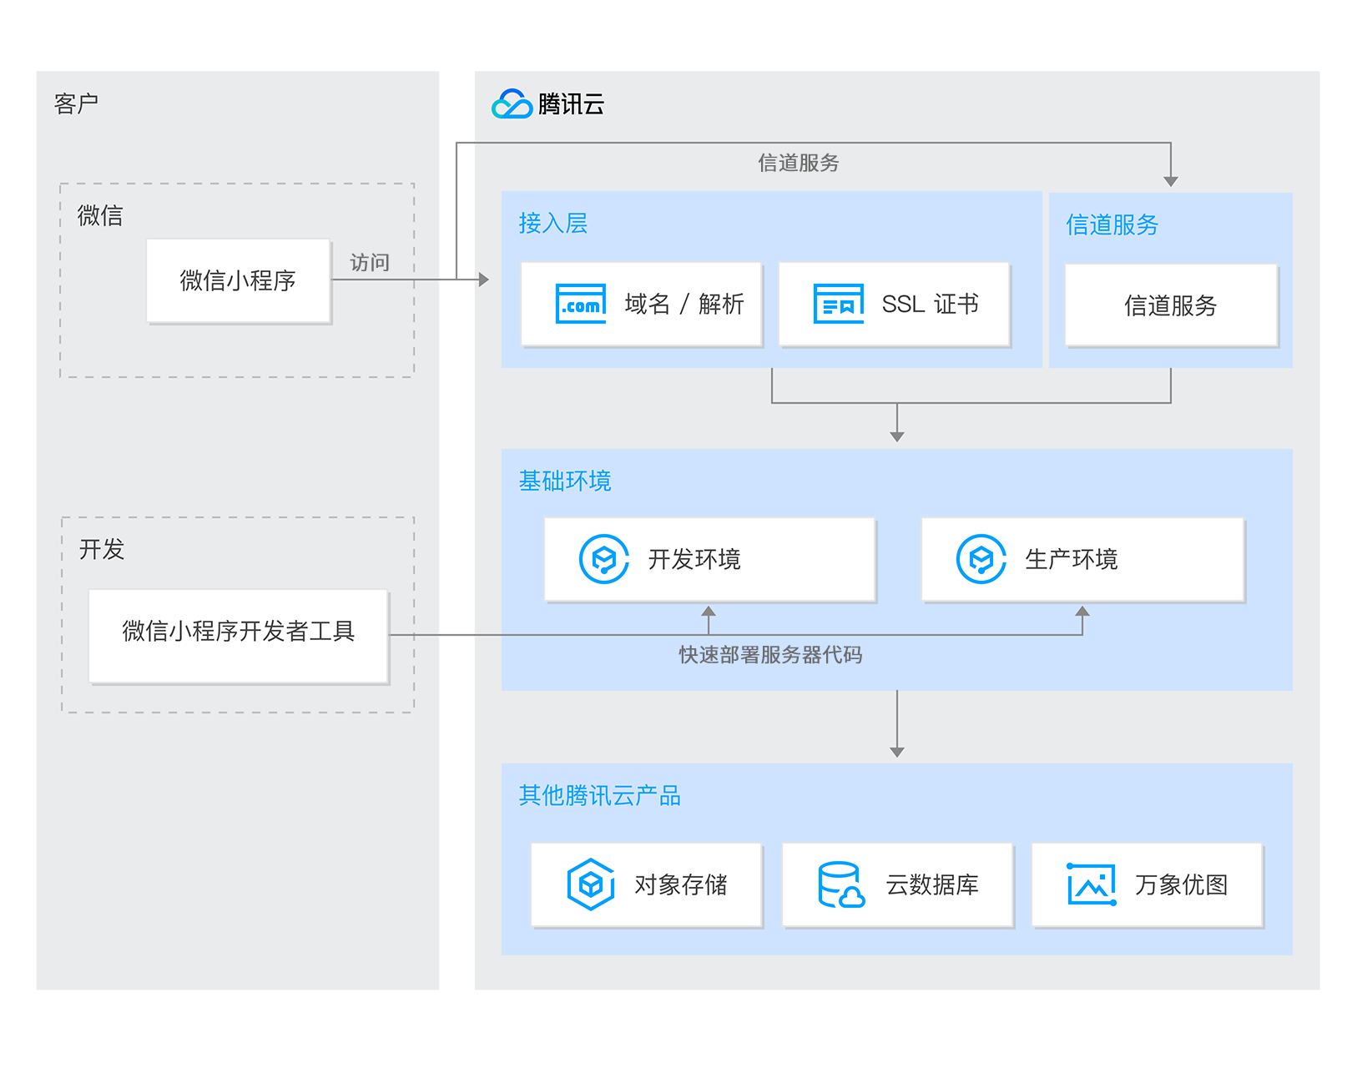
Task: Click the SSL 证书 label
Action: pyautogui.click(x=930, y=304)
